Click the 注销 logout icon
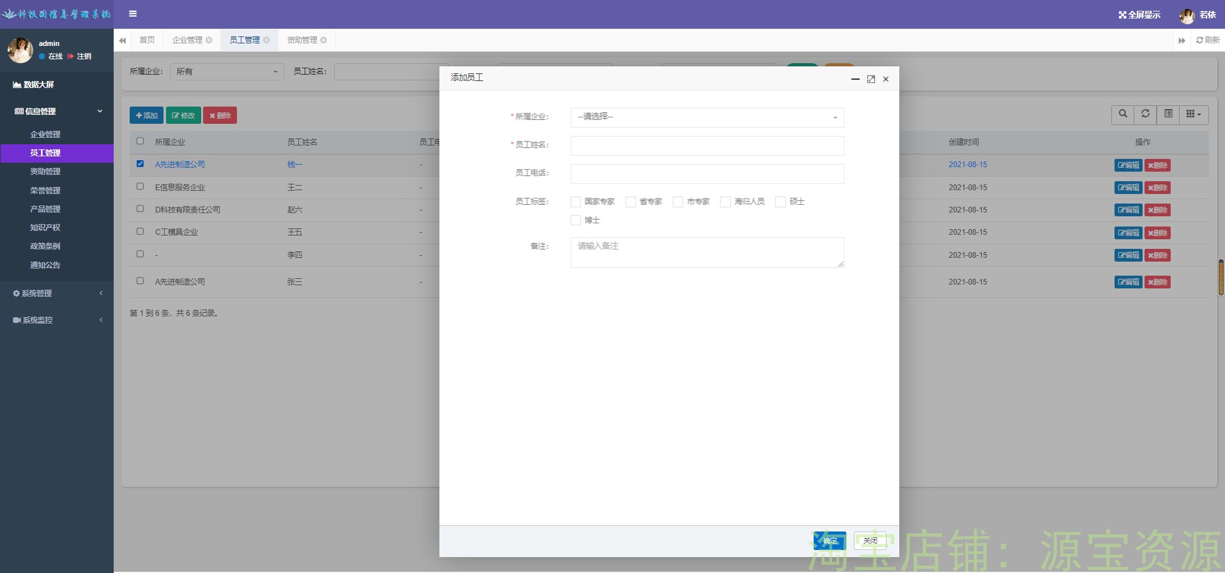 pyautogui.click(x=70, y=56)
